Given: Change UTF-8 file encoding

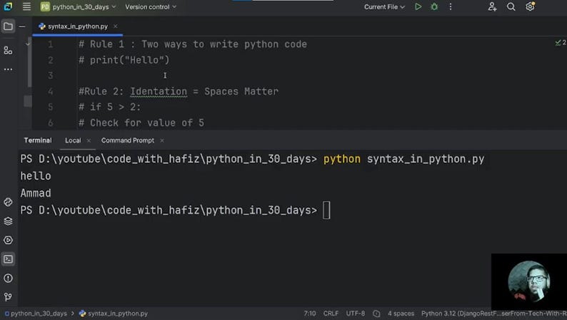Looking at the screenshot, I should (x=356, y=314).
